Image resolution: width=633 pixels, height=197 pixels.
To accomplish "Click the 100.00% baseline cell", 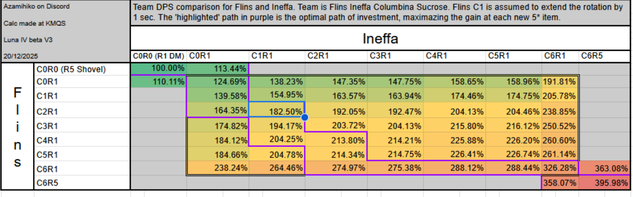I will pos(159,69).
